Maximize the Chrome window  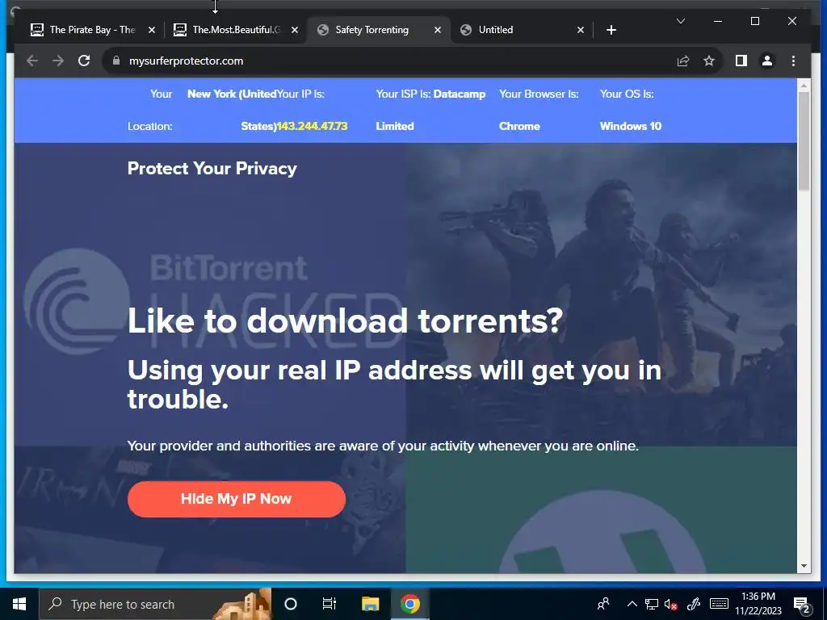point(755,21)
